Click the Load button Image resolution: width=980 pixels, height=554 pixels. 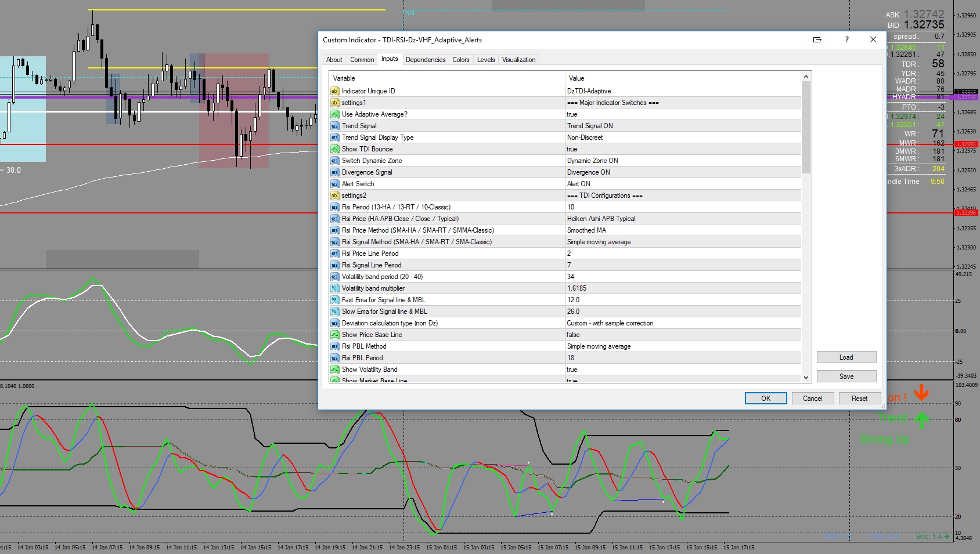(x=846, y=357)
